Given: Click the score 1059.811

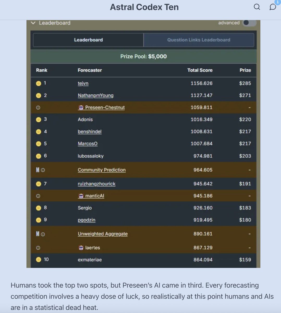Looking at the screenshot, I should pos(201,107).
